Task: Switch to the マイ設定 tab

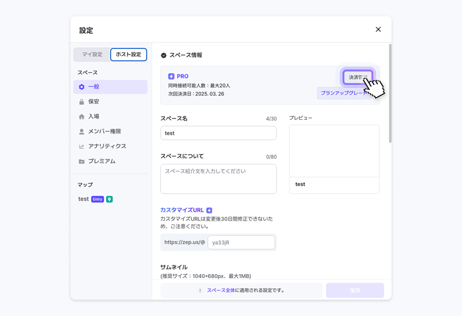Action: (x=92, y=55)
